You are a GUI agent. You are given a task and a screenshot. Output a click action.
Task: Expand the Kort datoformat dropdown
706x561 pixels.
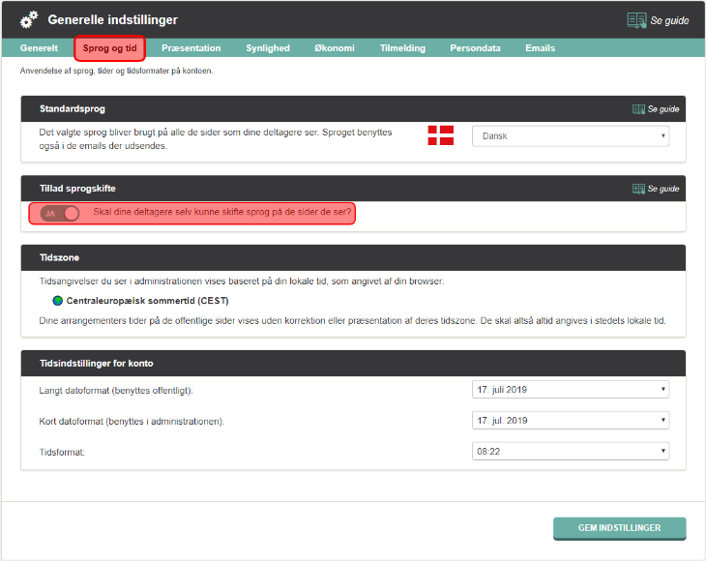[570, 421]
